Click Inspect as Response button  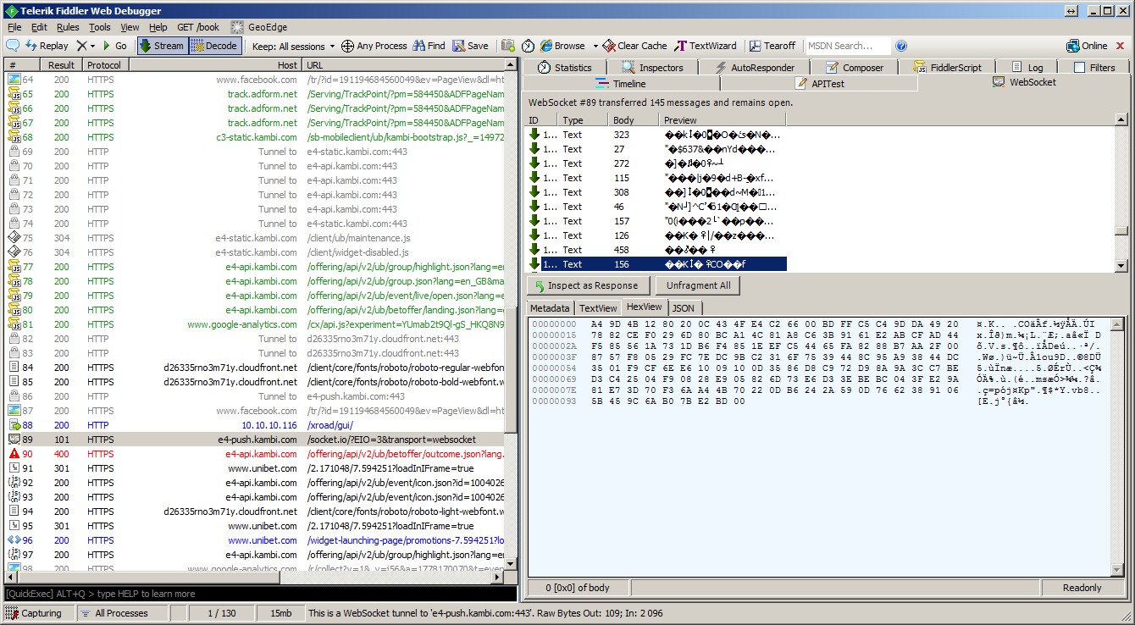(588, 286)
